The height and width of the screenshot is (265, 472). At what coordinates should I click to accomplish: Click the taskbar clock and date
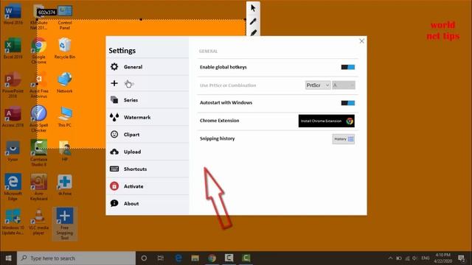click(442, 258)
